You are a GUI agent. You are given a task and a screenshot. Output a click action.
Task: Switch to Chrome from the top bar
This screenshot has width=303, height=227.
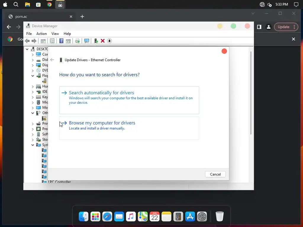[49, 4]
